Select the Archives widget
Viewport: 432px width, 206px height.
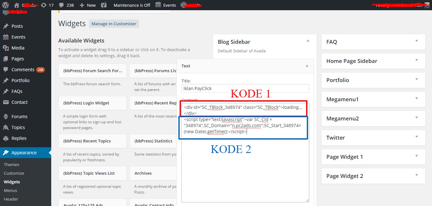(x=153, y=173)
